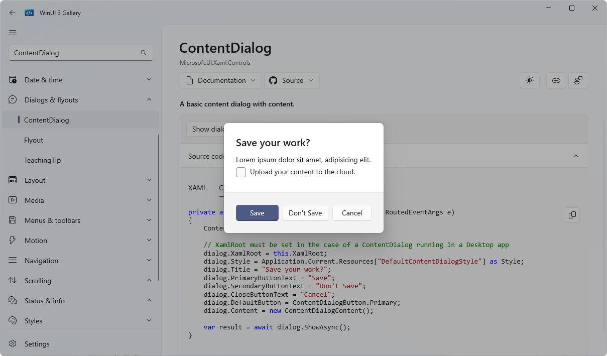Open the Documentation dropdown

(220, 80)
